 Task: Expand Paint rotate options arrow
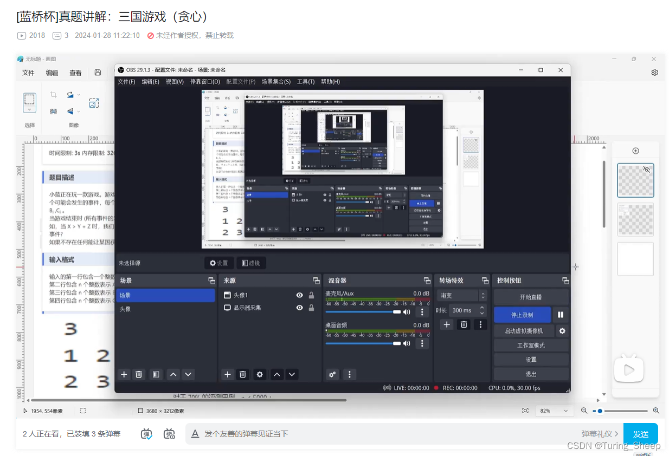[79, 95]
